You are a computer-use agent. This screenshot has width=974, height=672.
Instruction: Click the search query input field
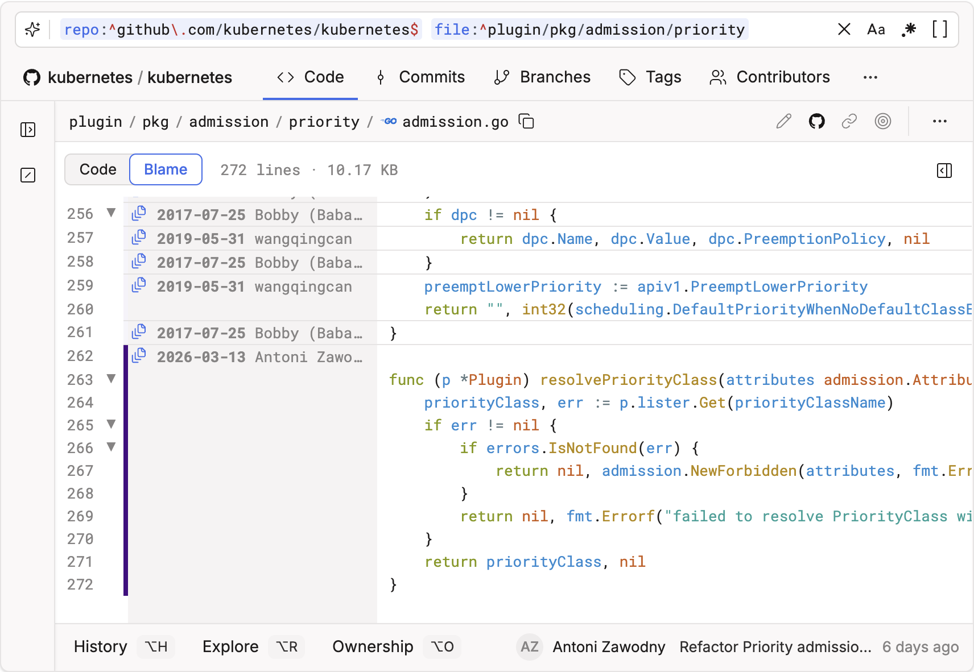(444, 30)
